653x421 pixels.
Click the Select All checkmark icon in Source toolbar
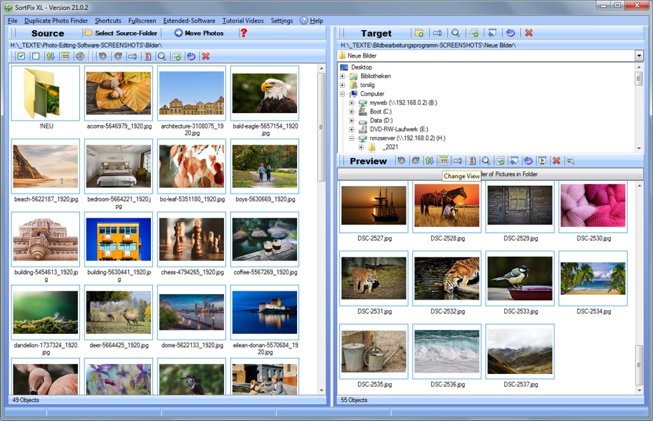[x=21, y=56]
